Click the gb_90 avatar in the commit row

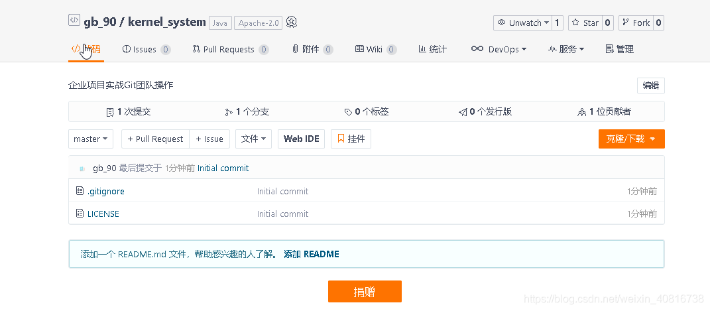point(82,168)
